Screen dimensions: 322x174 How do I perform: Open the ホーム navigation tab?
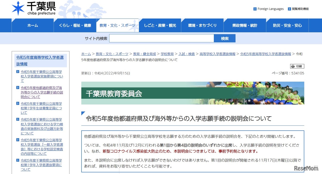click(x=33, y=25)
